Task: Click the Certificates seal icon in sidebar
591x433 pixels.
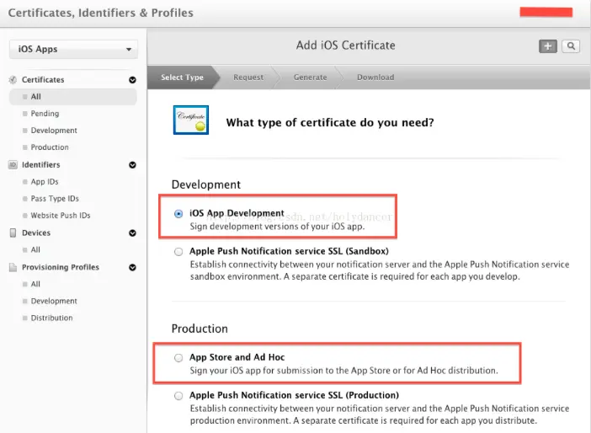Action: coord(13,79)
